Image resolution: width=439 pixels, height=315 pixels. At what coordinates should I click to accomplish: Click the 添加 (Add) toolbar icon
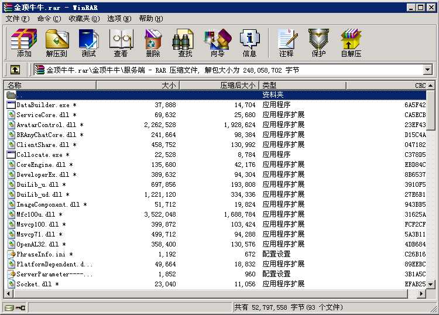tap(24, 43)
